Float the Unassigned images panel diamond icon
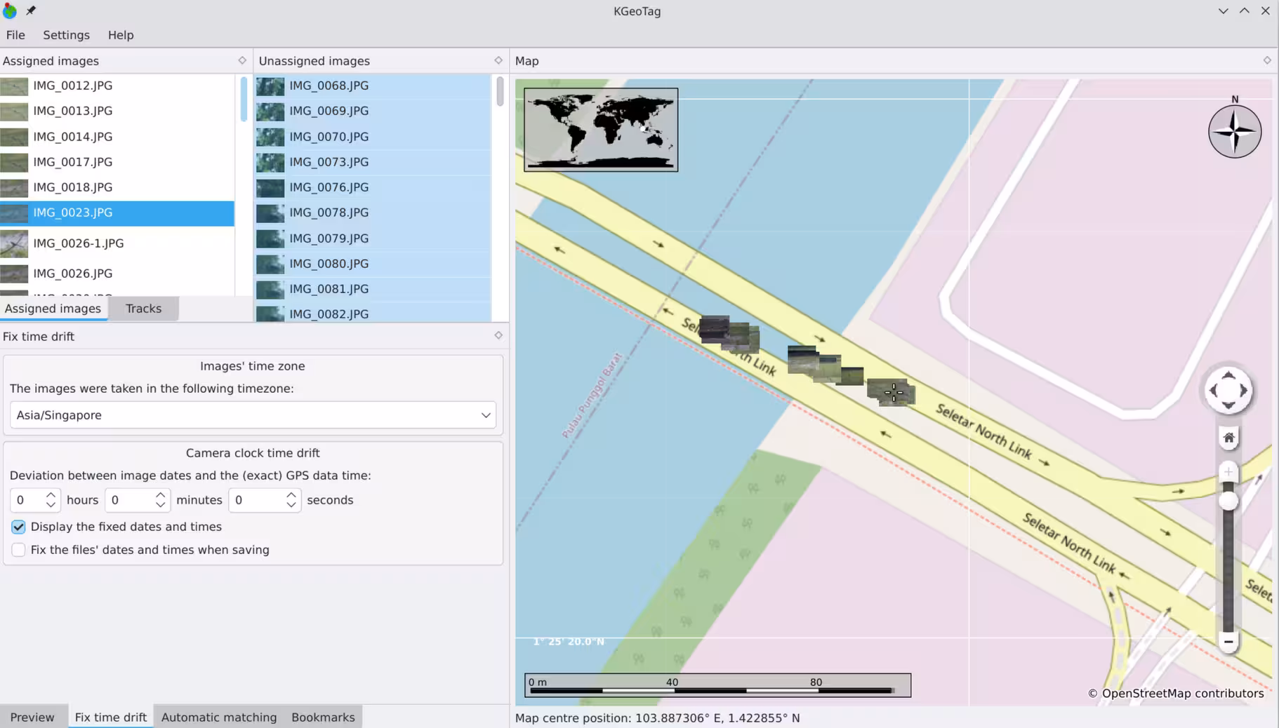The image size is (1279, 728). click(498, 60)
